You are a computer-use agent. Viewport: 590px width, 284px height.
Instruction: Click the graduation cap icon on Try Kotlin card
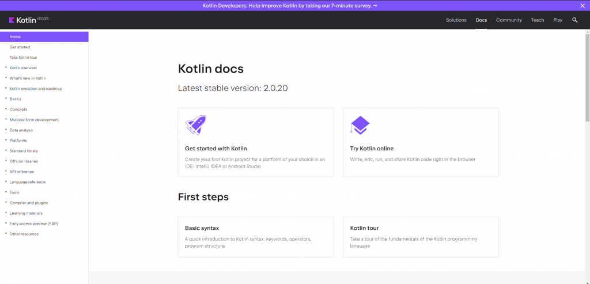(x=360, y=125)
